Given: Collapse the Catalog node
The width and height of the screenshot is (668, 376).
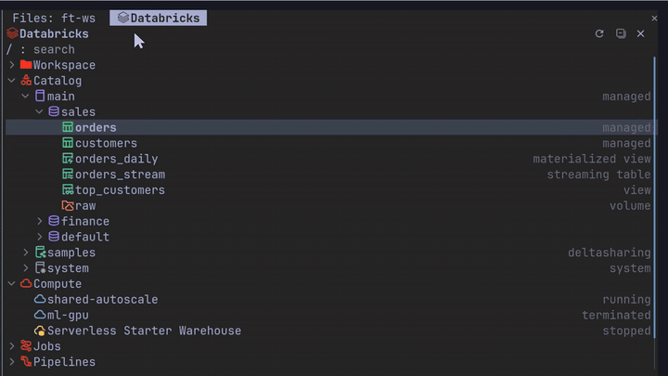Looking at the screenshot, I should [x=12, y=80].
